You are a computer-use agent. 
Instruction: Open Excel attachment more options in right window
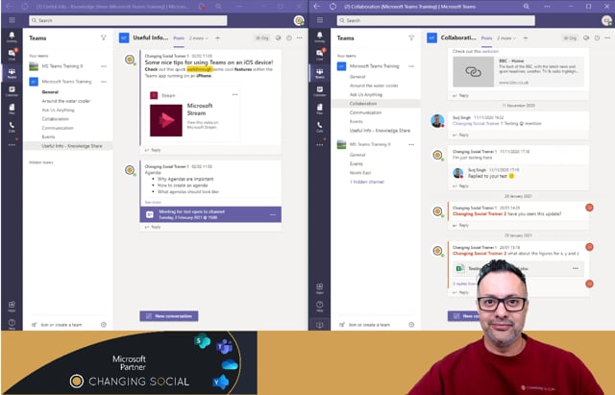click(576, 268)
